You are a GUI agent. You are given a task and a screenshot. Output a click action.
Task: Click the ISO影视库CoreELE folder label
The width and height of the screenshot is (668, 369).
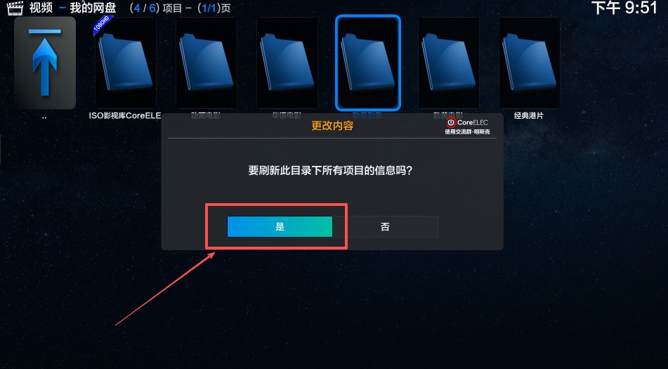pyautogui.click(x=125, y=115)
